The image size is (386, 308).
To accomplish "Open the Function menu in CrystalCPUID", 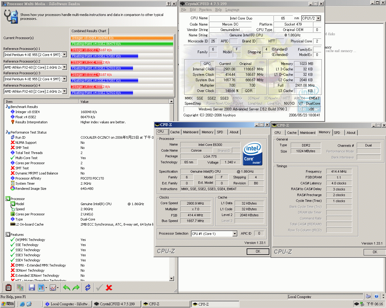I will pyautogui.click(x=205, y=10).
